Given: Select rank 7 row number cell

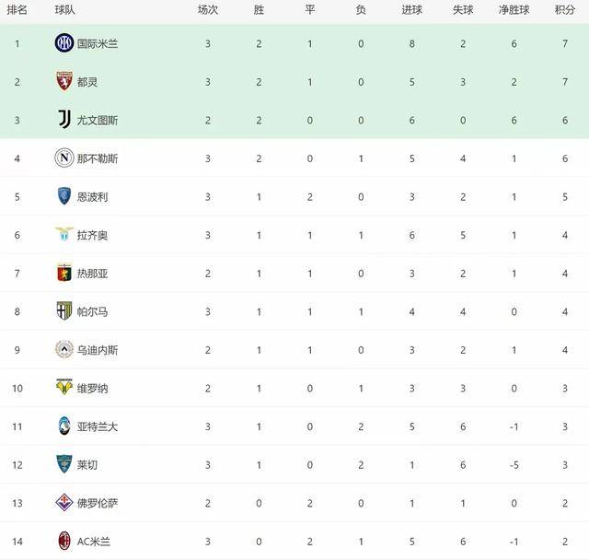Looking at the screenshot, I should [17, 273].
